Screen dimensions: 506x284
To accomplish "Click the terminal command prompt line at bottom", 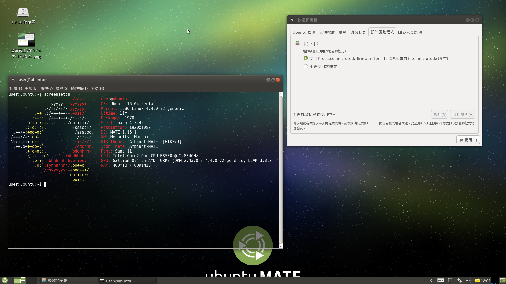I will point(27,184).
